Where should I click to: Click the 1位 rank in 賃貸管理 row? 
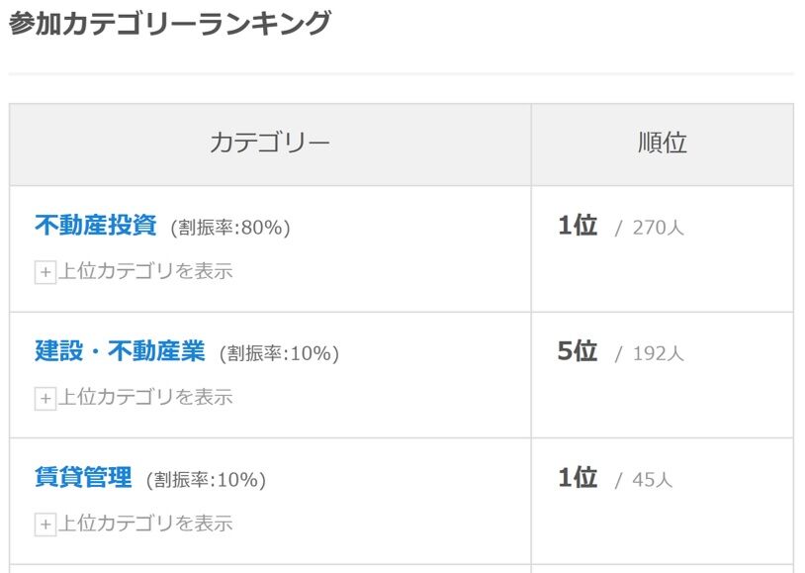578,478
